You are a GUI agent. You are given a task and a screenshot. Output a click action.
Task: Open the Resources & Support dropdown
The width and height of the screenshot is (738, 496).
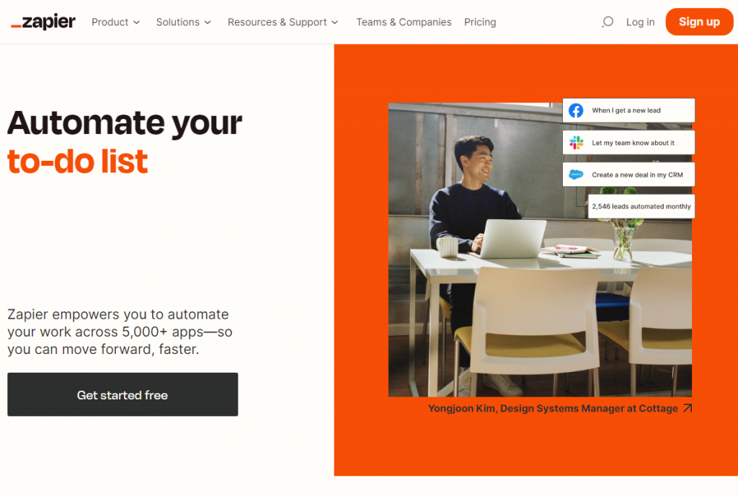283,22
